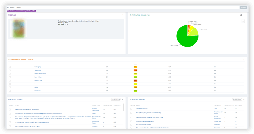Check the Freshness row checkbox
Viewport: 254px width, 134px height.
click(10, 91)
